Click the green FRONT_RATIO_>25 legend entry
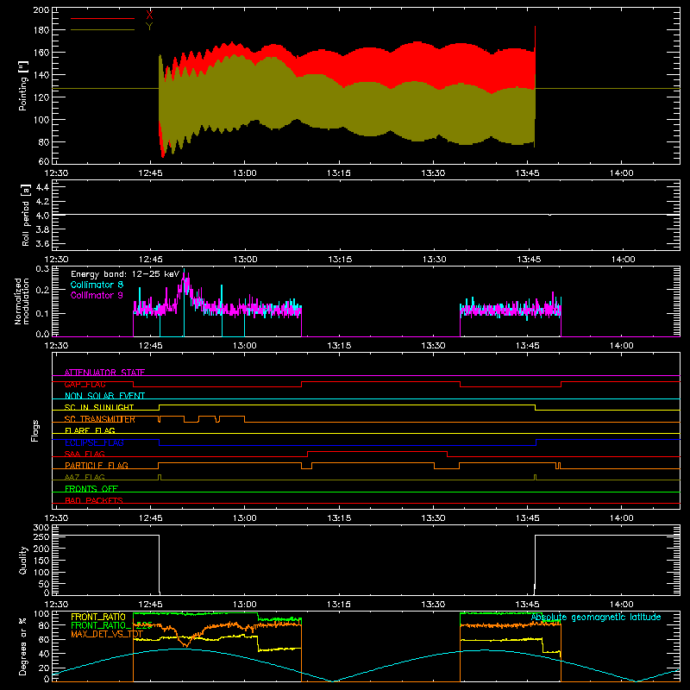 tap(111, 625)
